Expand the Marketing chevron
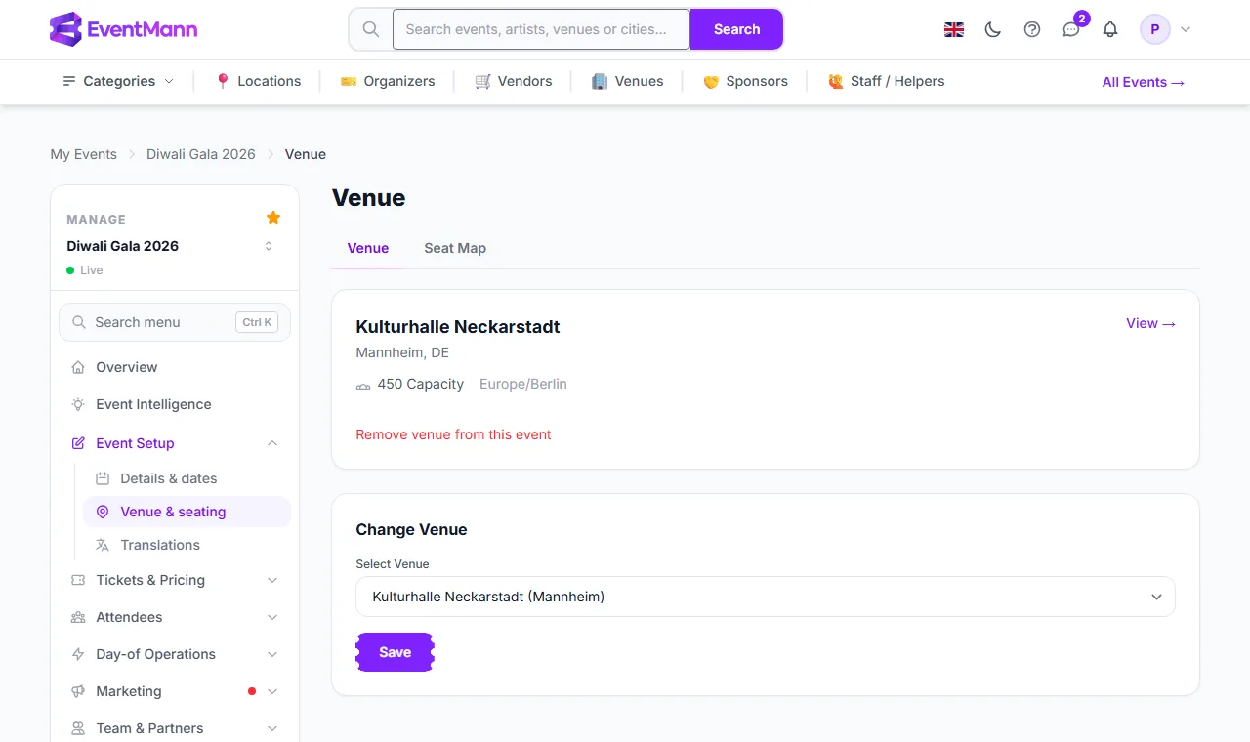Image resolution: width=1250 pixels, height=742 pixels. coord(272,691)
